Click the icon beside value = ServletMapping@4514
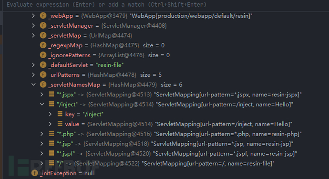The image size is (329, 179). coord(60,124)
